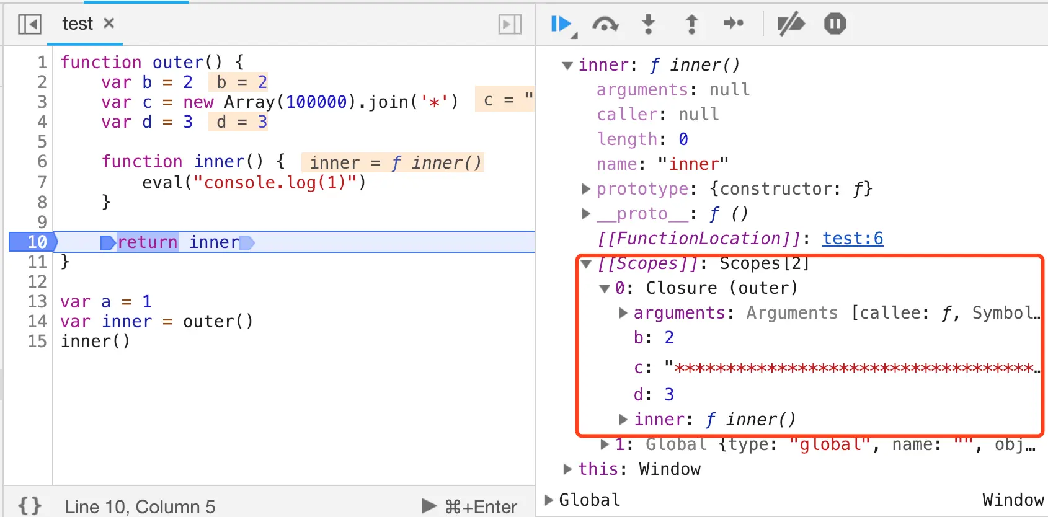The image size is (1048, 517).
Task: Expand the 1: Global scope entry
Action: (605, 444)
